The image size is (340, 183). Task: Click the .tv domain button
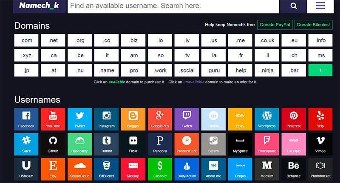(x=187, y=55)
